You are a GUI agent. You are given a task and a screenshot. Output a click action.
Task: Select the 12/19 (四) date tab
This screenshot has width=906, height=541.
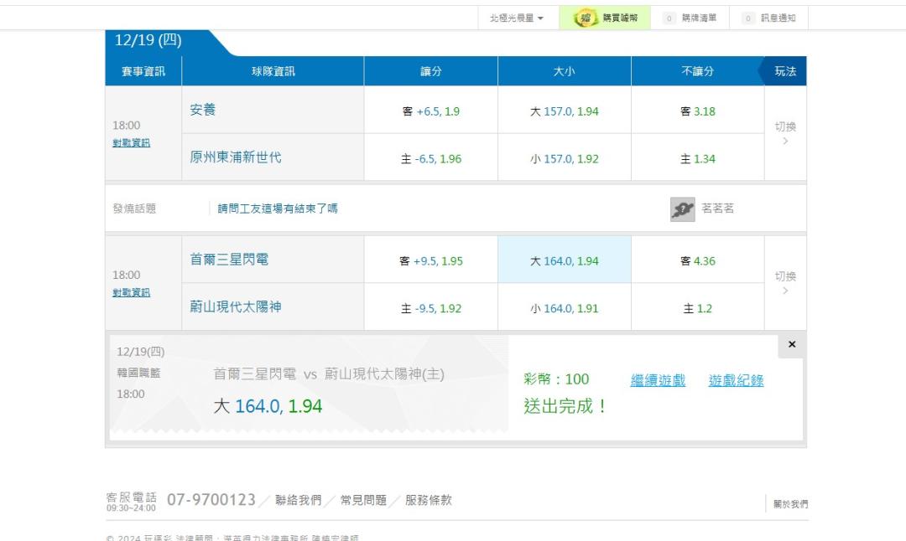148,40
